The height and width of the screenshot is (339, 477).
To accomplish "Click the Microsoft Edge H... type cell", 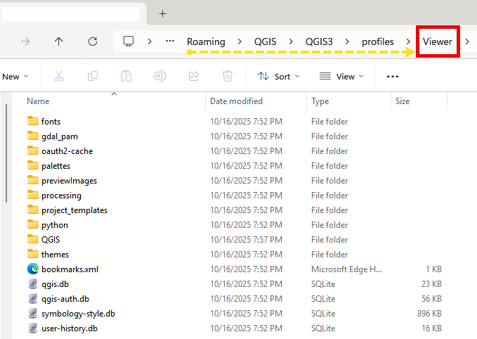I will coord(346,269).
